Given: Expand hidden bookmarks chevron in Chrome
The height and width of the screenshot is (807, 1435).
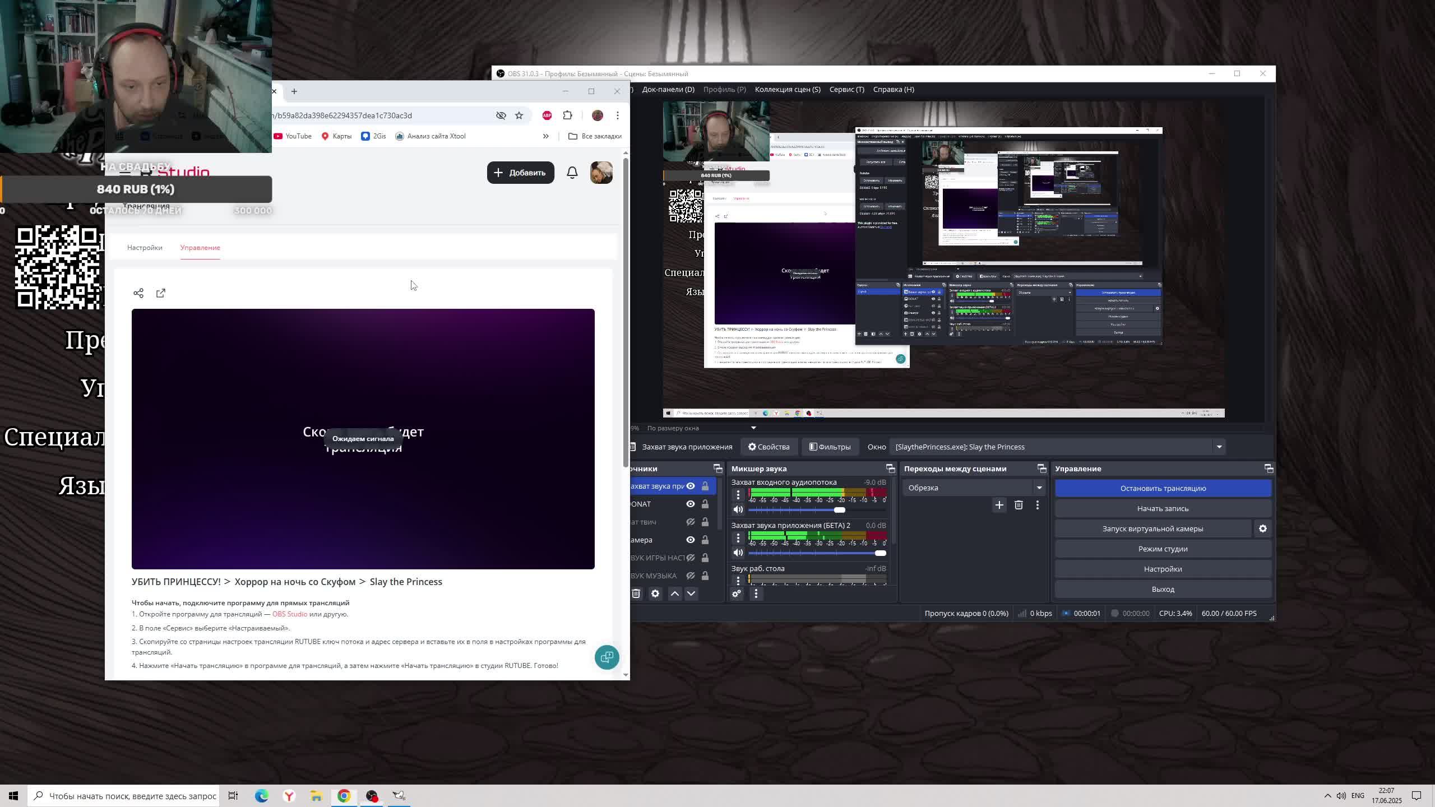Looking at the screenshot, I should tap(545, 136).
